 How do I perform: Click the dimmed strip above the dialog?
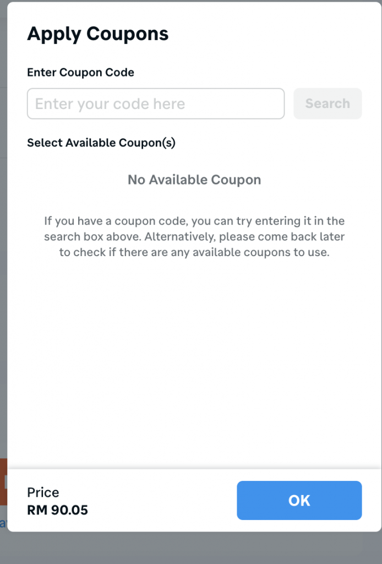191,1
